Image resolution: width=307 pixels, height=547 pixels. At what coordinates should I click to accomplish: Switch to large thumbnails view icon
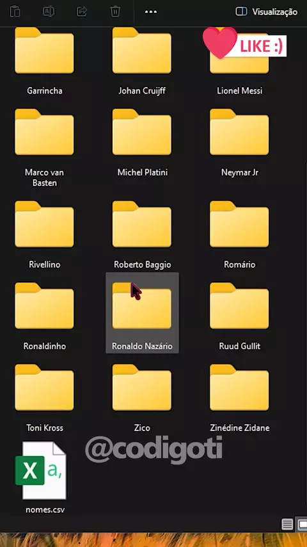[x=302, y=524]
